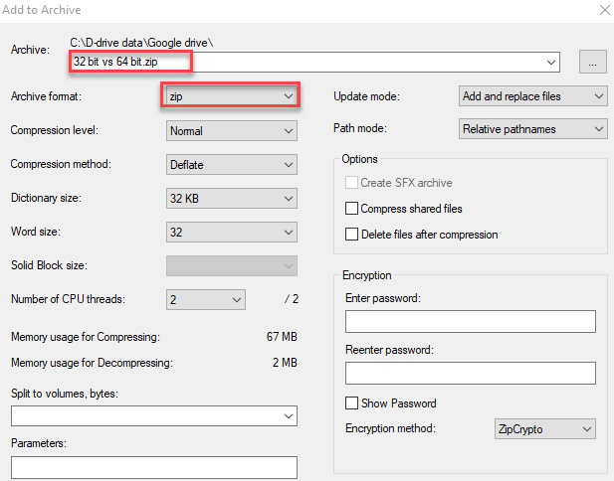The width and height of the screenshot is (614, 481).
Task: Check Delete files after compression
Action: tap(351, 235)
